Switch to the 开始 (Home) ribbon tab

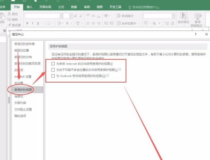click(17, 7)
